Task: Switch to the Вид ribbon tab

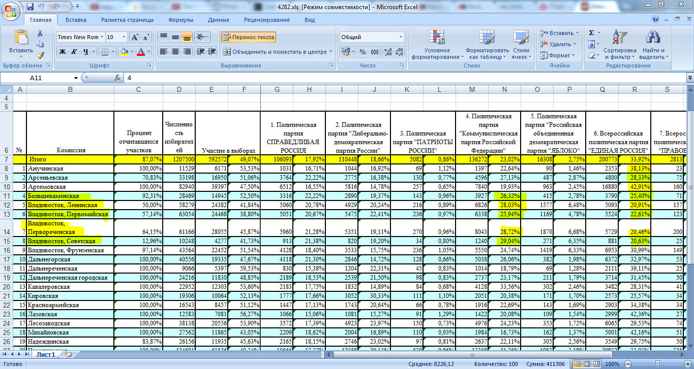Action: [x=310, y=20]
